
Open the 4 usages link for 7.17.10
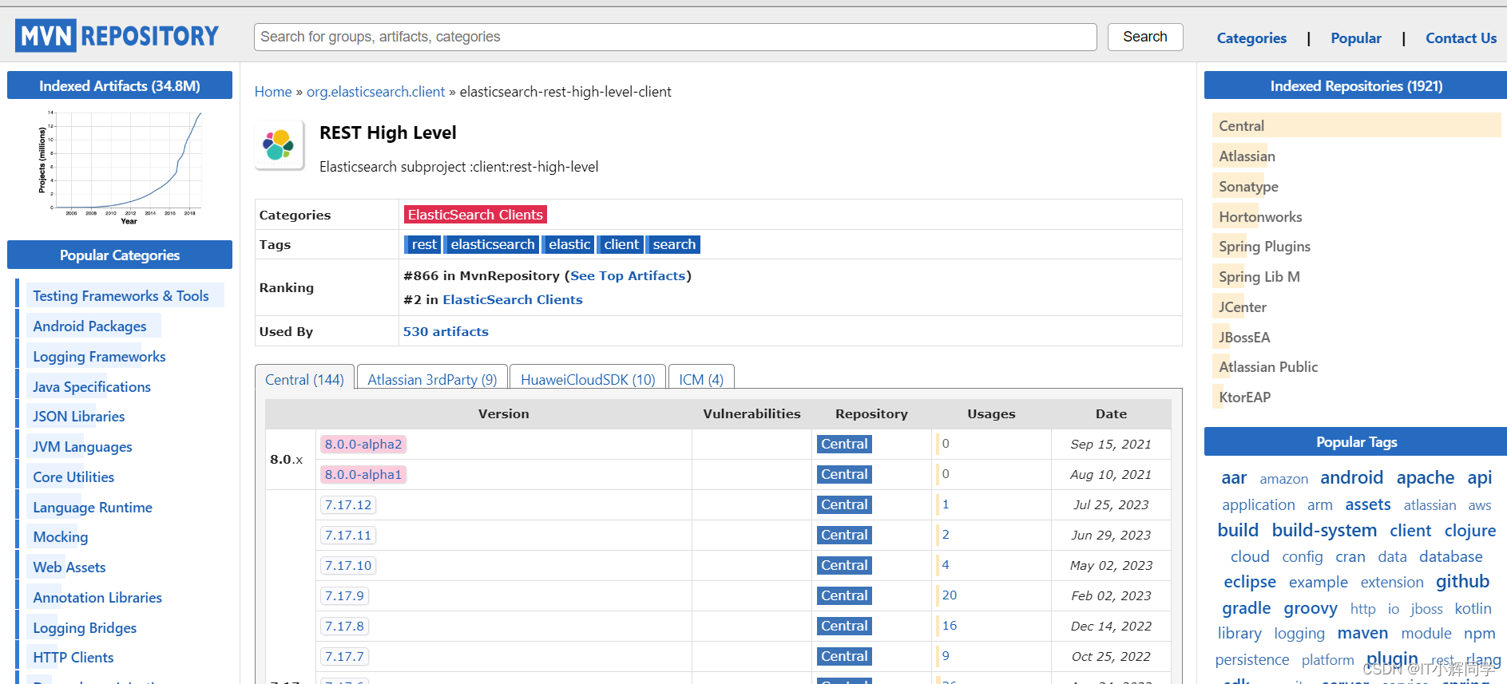(946, 565)
